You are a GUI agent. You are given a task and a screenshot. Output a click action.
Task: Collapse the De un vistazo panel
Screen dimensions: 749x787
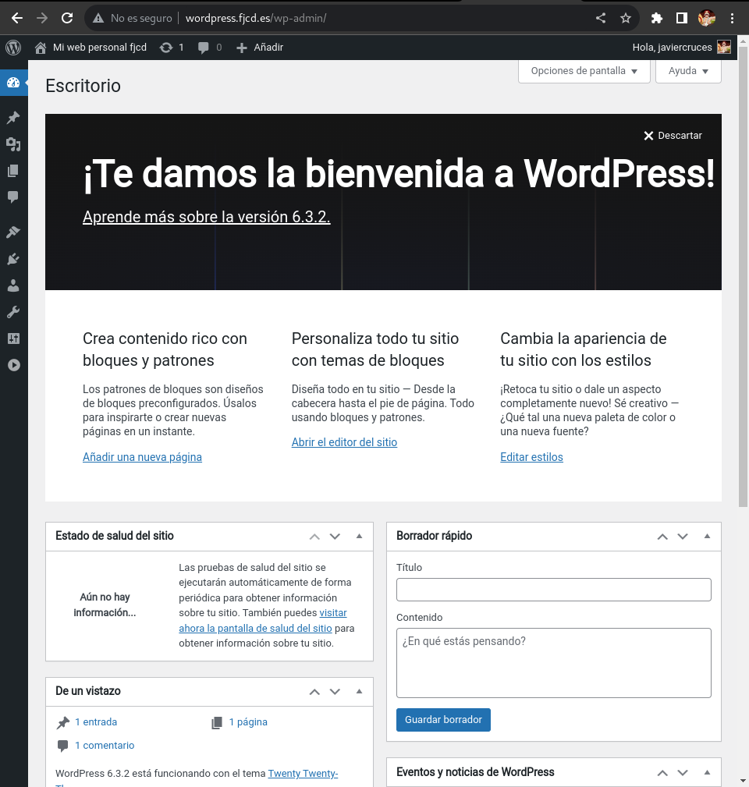pos(360,691)
